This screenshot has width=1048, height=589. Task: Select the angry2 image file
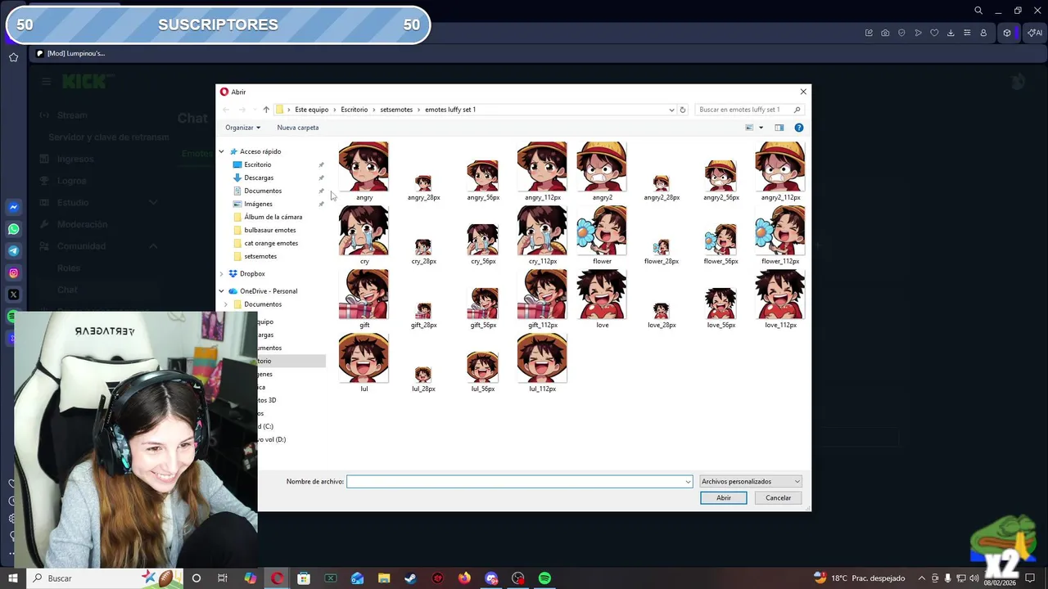[602, 172]
